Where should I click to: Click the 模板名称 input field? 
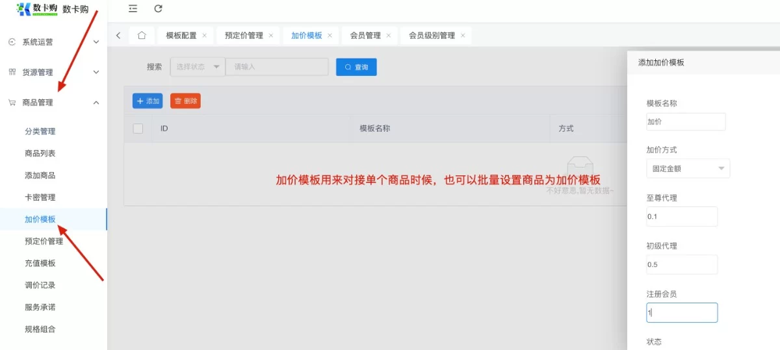pyautogui.click(x=686, y=121)
